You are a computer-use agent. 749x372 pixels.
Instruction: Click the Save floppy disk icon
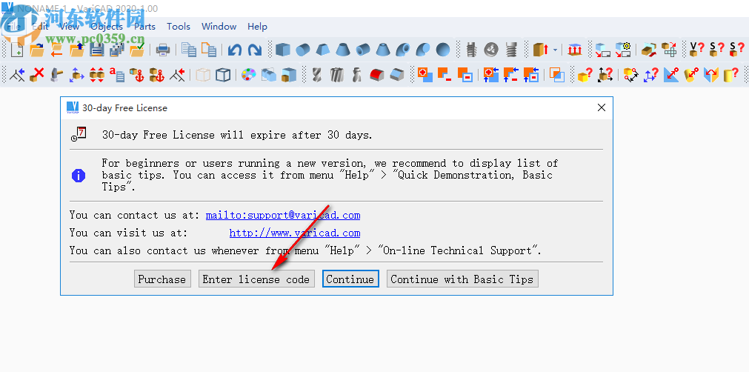click(x=97, y=50)
